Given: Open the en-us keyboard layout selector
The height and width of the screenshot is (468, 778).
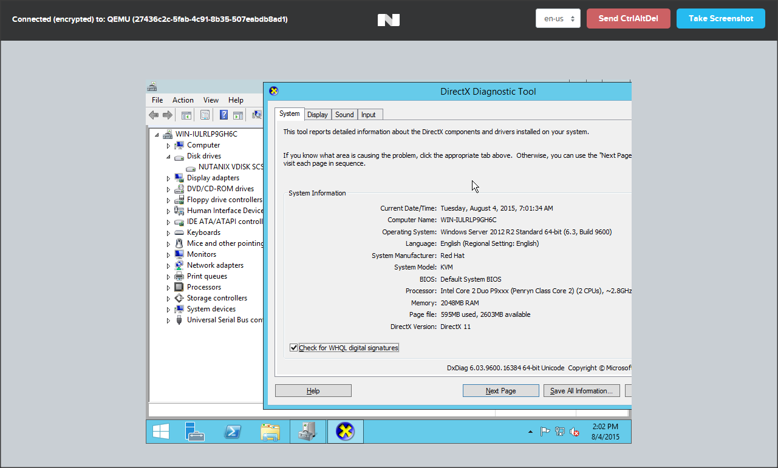Looking at the screenshot, I should point(558,18).
